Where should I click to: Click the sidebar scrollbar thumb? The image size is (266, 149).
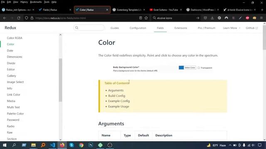(x=60, y=80)
